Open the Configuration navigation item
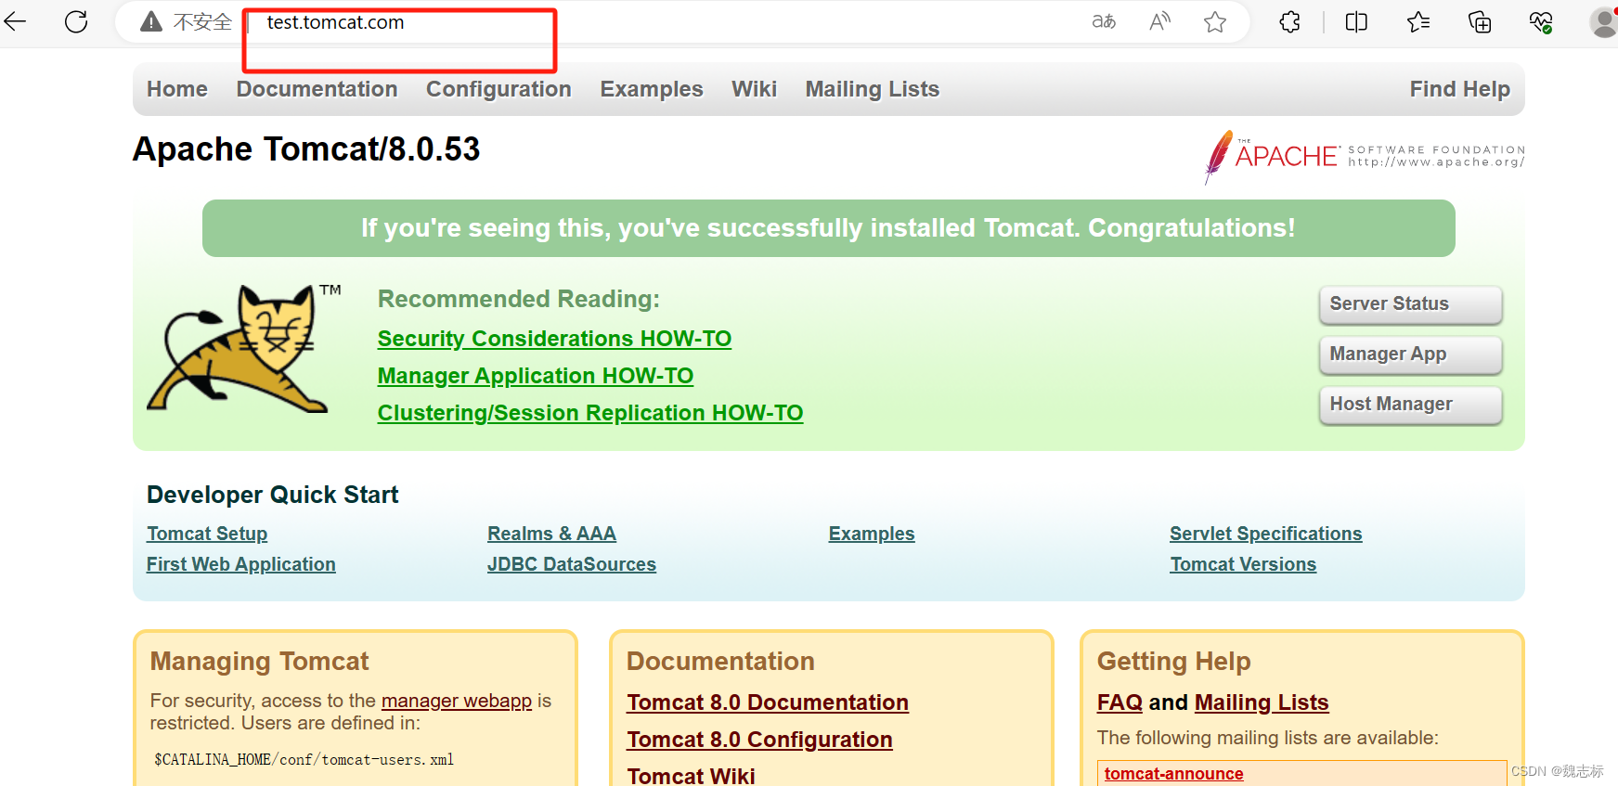The width and height of the screenshot is (1618, 786). (x=498, y=89)
